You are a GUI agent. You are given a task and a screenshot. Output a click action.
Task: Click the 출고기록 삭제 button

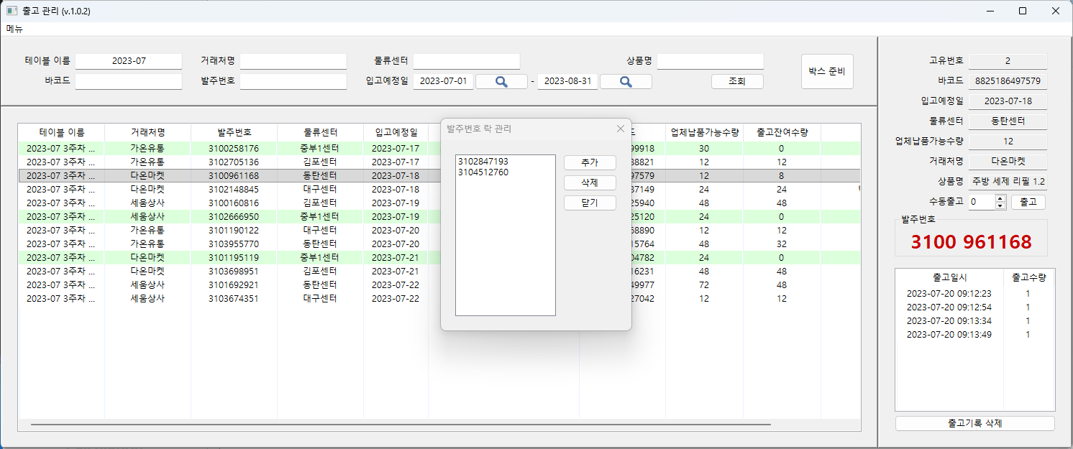click(x=975, y=423)
